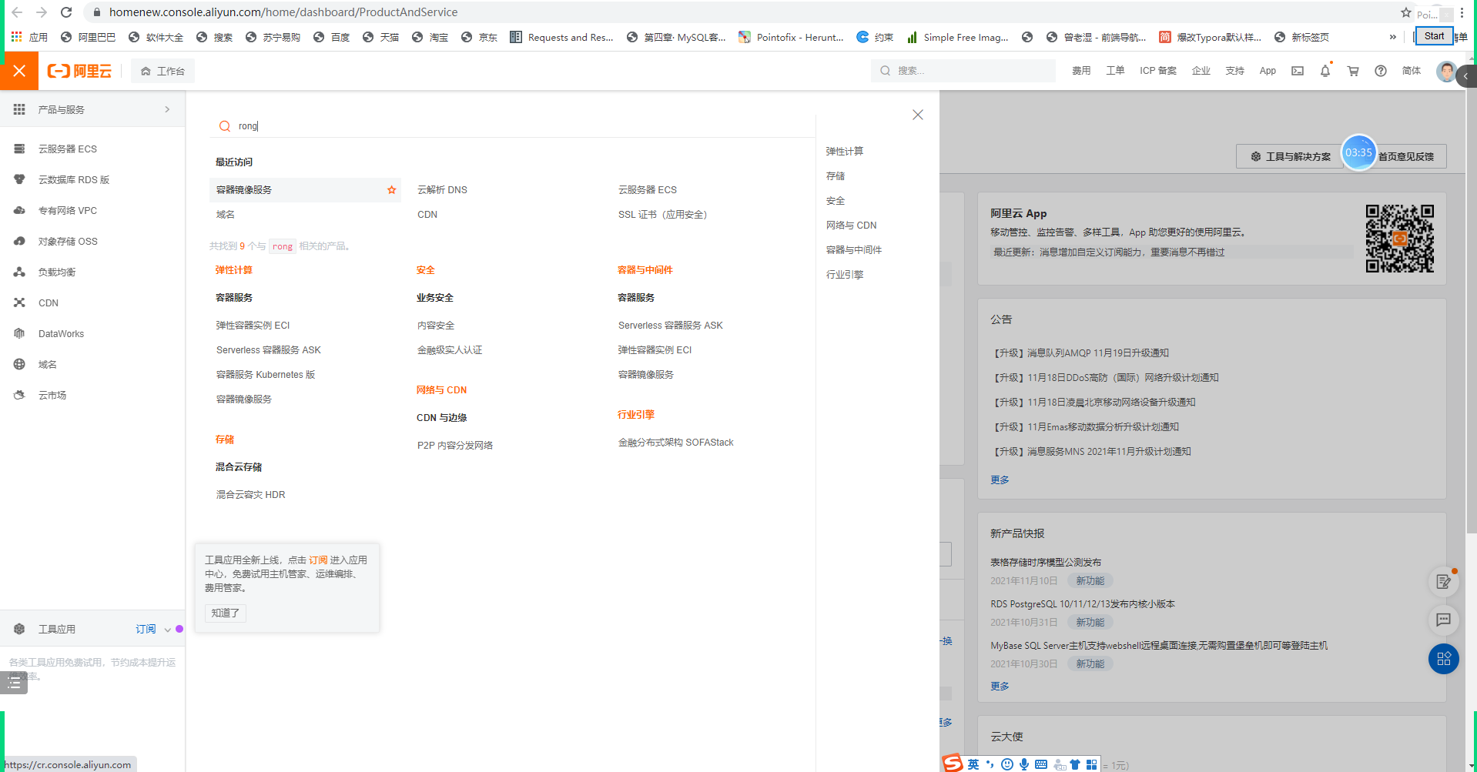
Task: Click 订阅 link in tooltip text
Action: [318, 560]
